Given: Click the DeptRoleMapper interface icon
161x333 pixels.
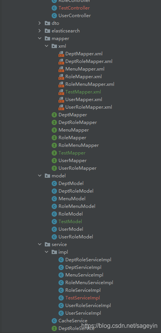Looking at the screenshot, I should [x=54, y=122].
